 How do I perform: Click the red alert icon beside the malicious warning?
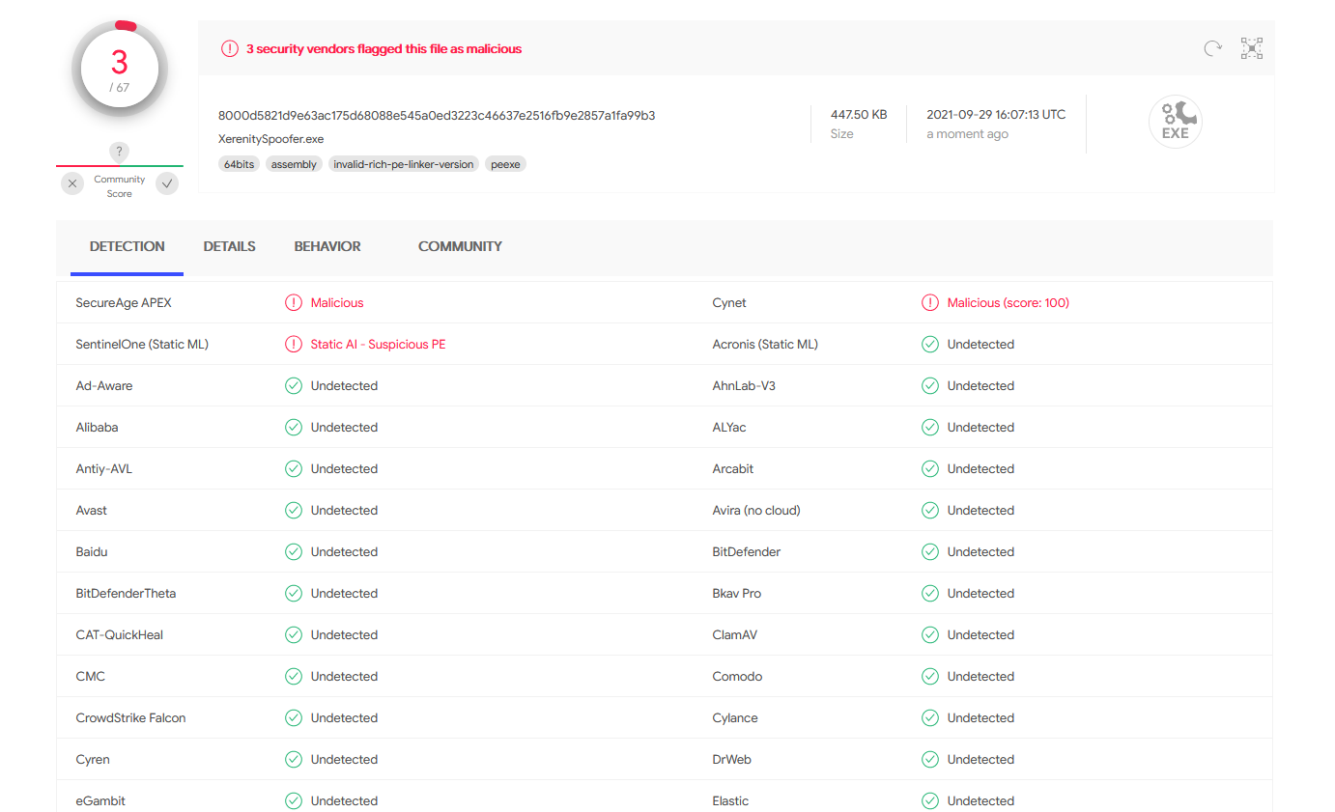tap(229, 48)
